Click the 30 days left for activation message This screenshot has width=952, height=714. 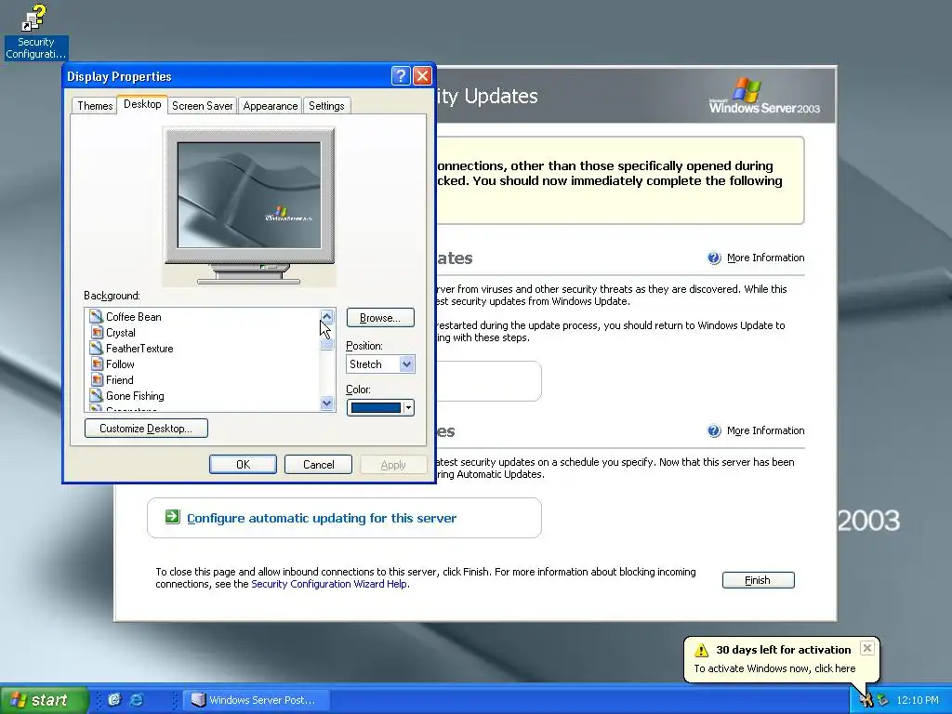(783, 650)
